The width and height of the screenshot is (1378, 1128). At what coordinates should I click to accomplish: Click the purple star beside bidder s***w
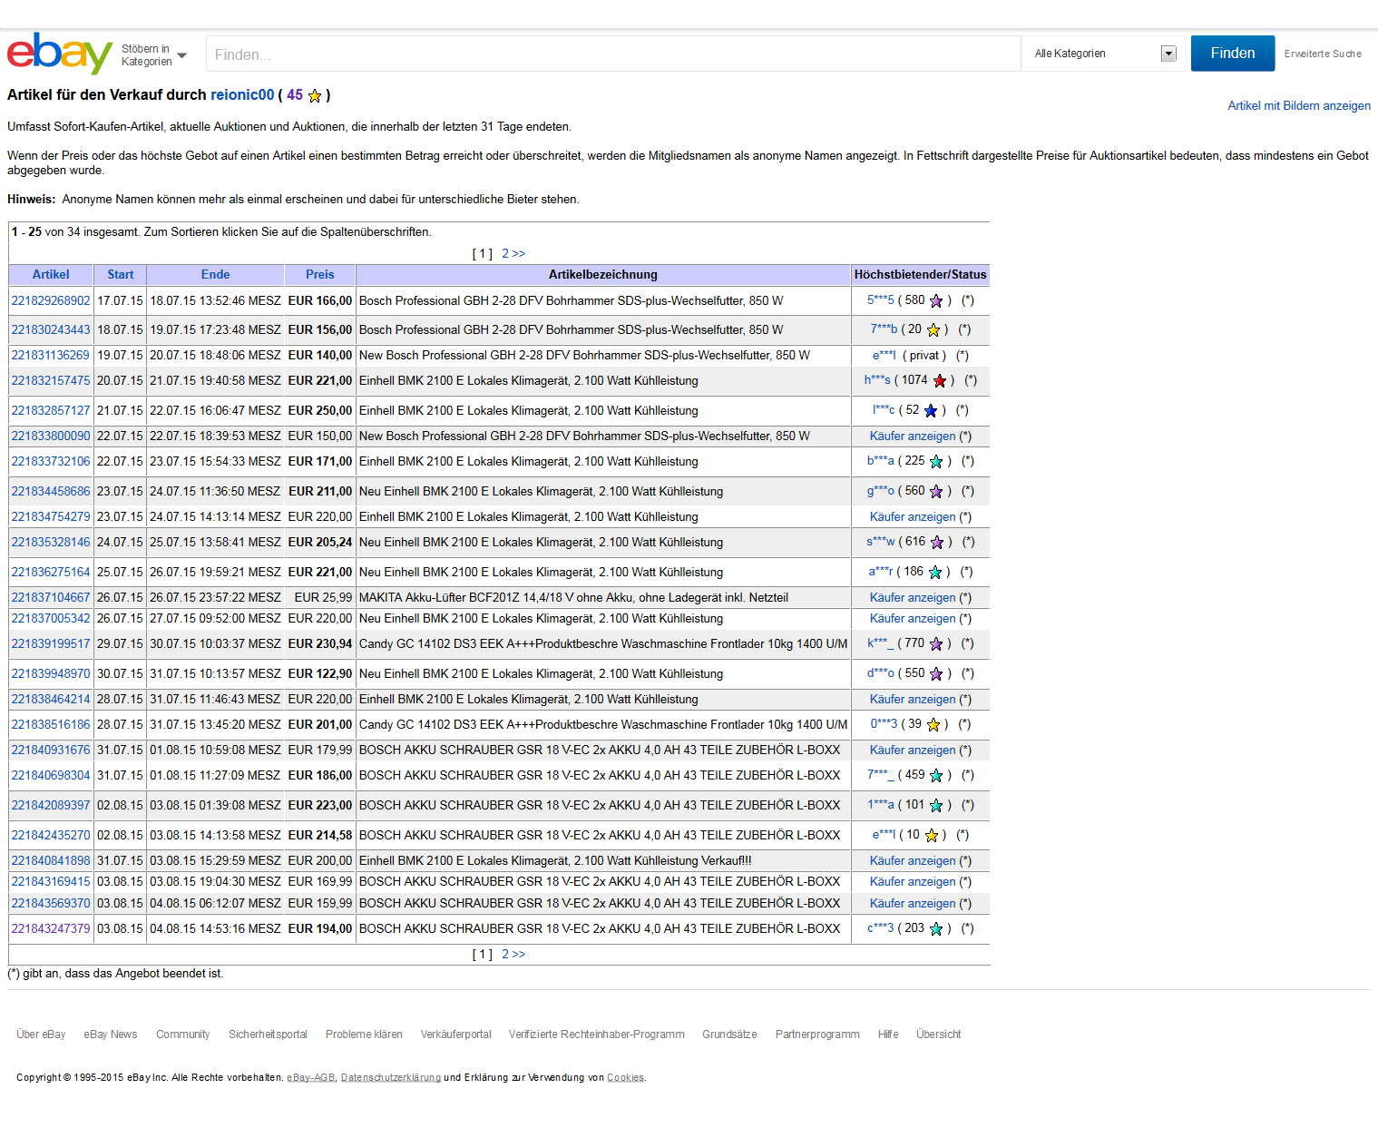pyautogui.click(x=937, y=542)
